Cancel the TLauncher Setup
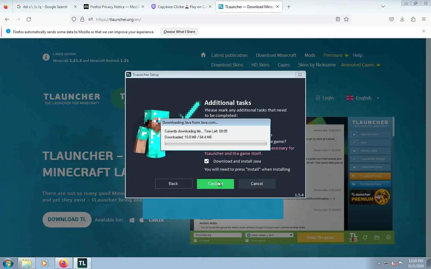Screen dimensions: 431x269 (257, 184)
